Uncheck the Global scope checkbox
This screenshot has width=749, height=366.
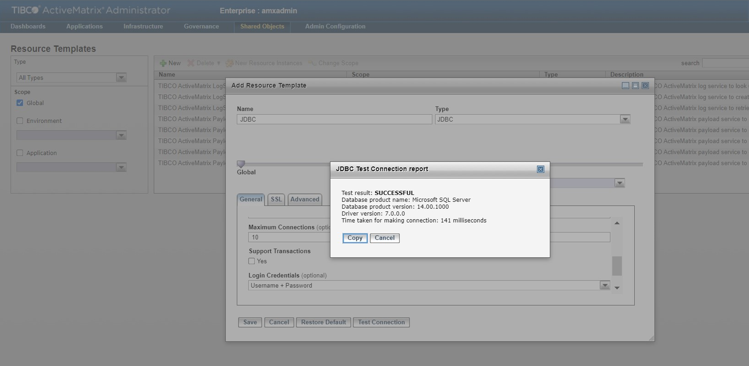point(20,103)
